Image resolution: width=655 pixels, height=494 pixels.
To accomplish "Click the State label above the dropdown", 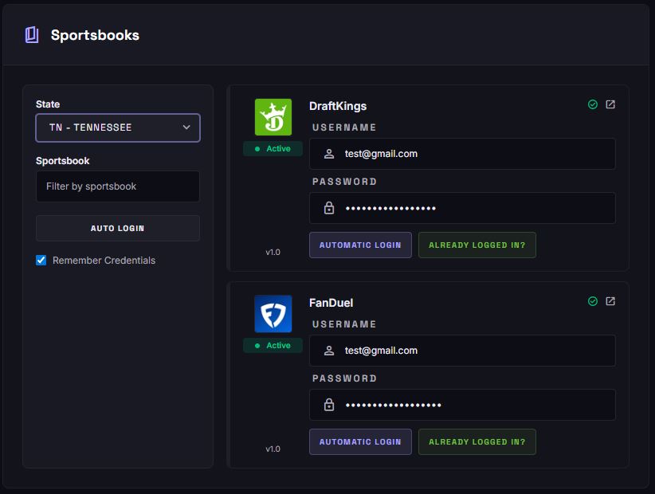I will coord(48,104).
